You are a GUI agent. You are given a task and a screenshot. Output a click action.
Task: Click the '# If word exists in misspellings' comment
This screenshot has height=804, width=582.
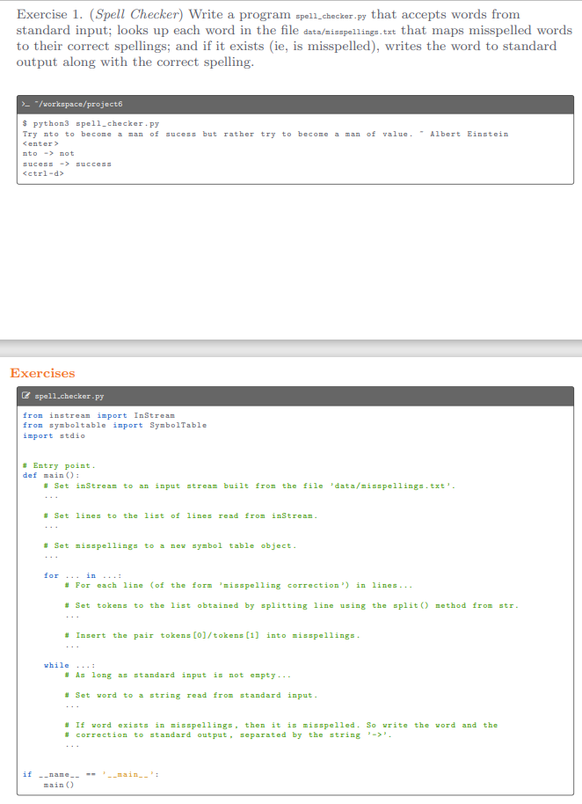(281, 725)
